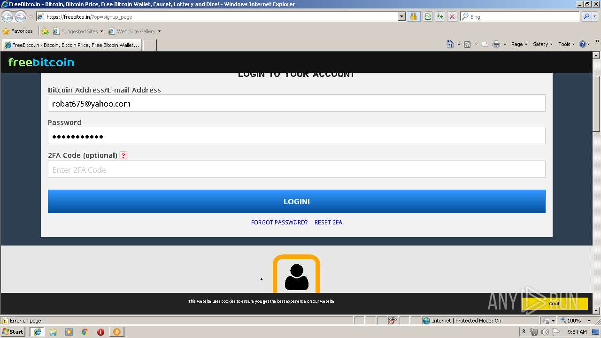Viewport: 601px width, 338px height.
Task: Open Favorites star button
Action: (18, 31)
